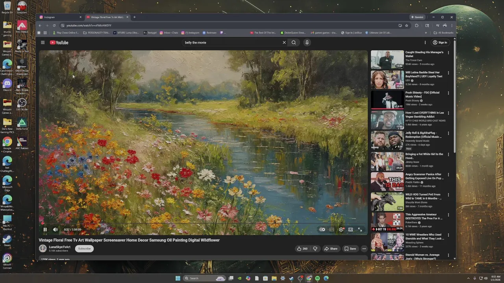Image resolution: width=504 pixels, height=283 pixels.
Task: Open options for How I Lost EVERYTHING video
Action: pyautogui.click(x=448, y=113)
